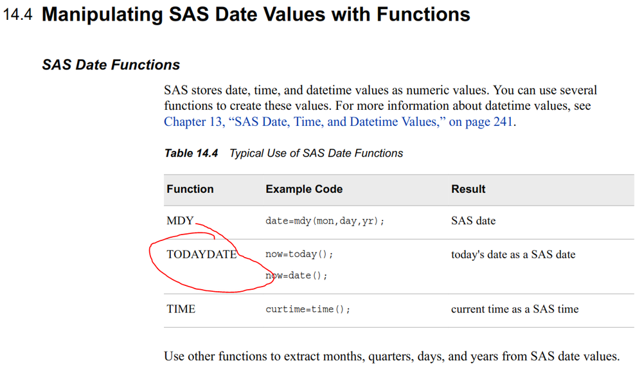Click the current time as a SAS time result
This screenshot has height=392, width=642.
514,309
